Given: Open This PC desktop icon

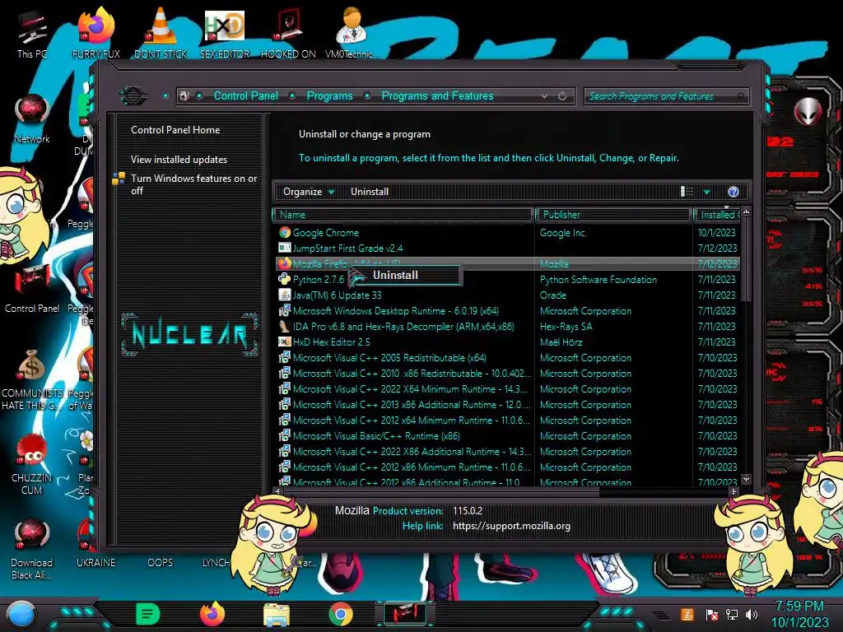Looking at the screenshot, I should click(x=32, y=35).
